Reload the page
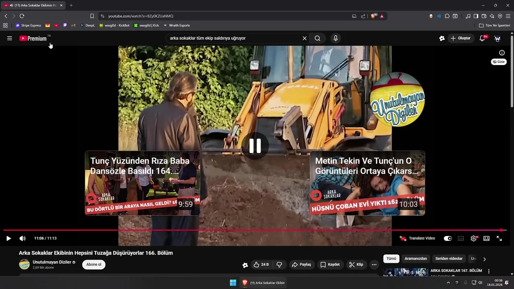The width and height of the screenshot is (514, 289). [22, 16]
